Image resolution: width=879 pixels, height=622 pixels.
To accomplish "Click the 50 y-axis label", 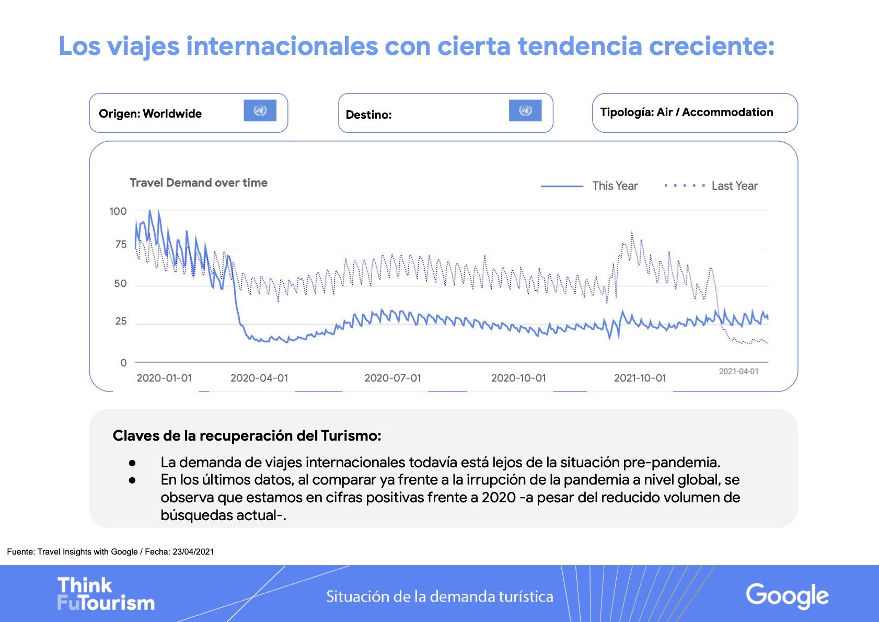I will [x=120, y=283].
